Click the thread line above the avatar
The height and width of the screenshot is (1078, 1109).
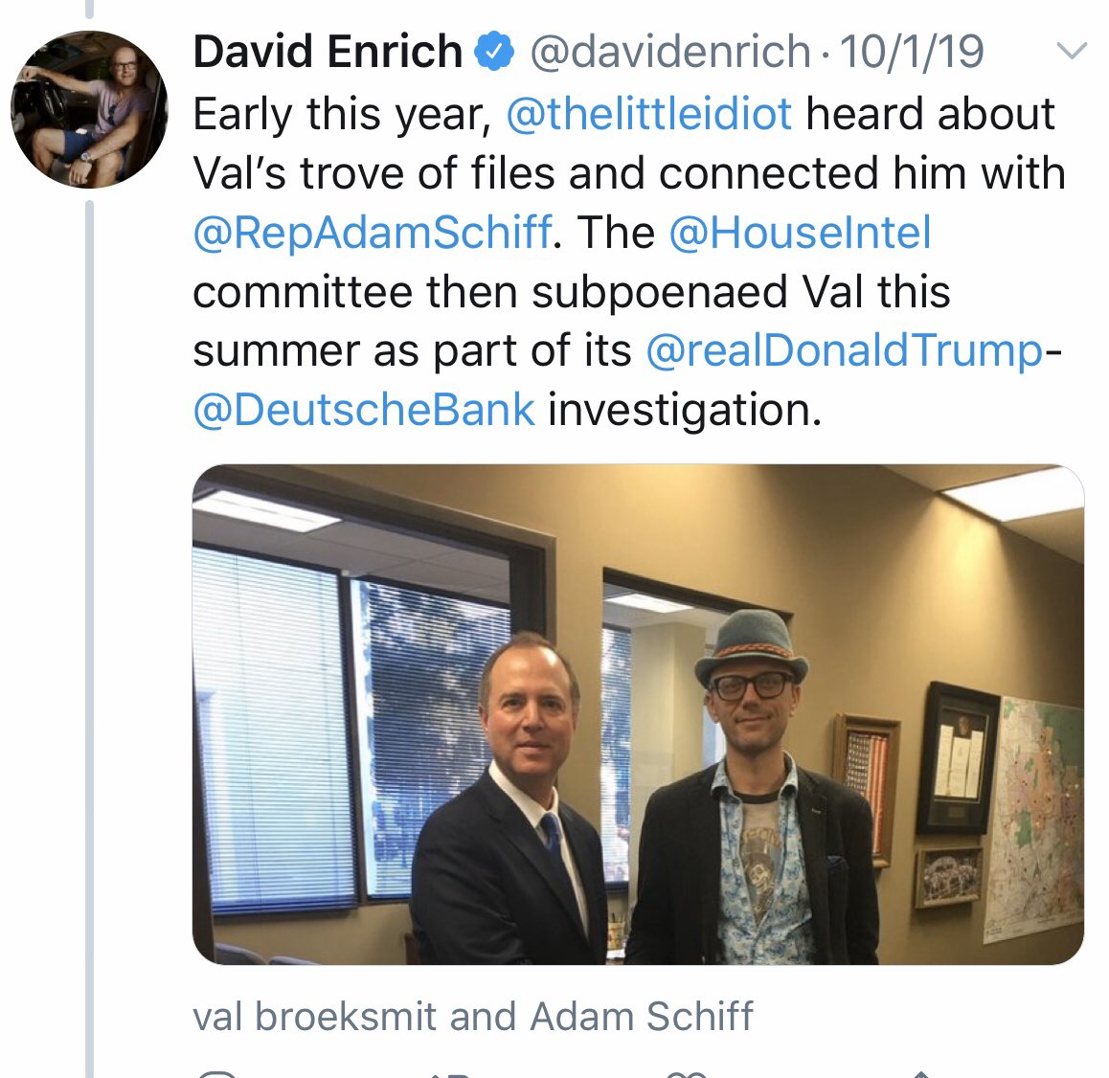(x=90, y=10)
